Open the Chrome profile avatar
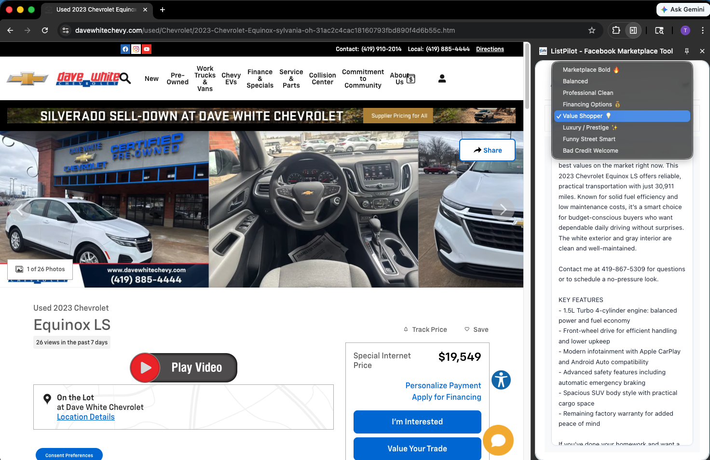 pos(685,30)
